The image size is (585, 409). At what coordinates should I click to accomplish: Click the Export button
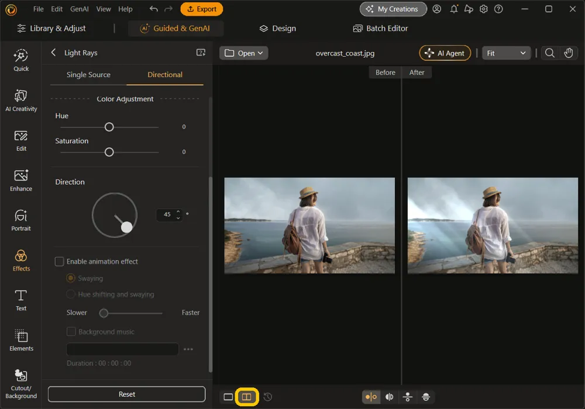coord(201,9)
